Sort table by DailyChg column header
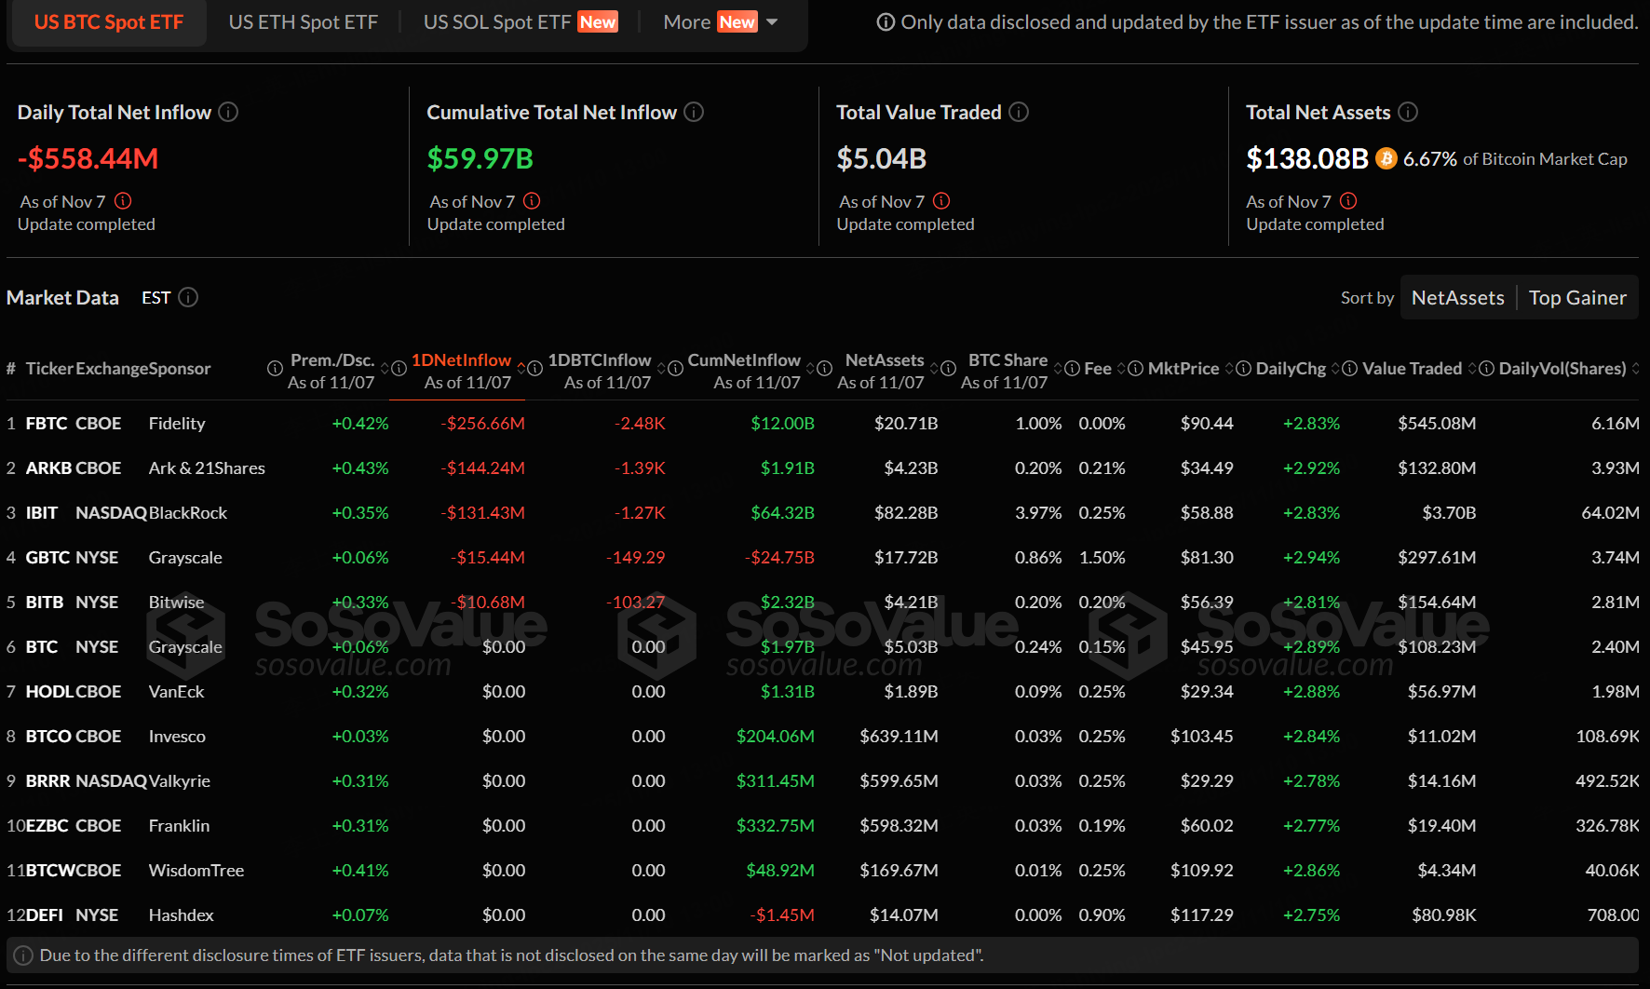Screen dimensions: 1650x989 coord(1290,369)
